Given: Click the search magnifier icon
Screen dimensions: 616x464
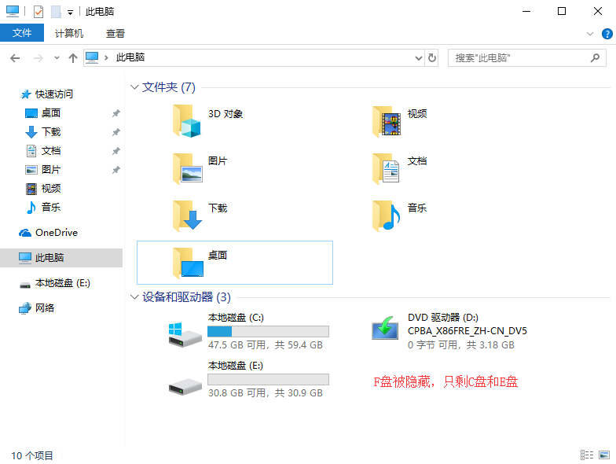Looking at the screenshot, I should [595, 58].
